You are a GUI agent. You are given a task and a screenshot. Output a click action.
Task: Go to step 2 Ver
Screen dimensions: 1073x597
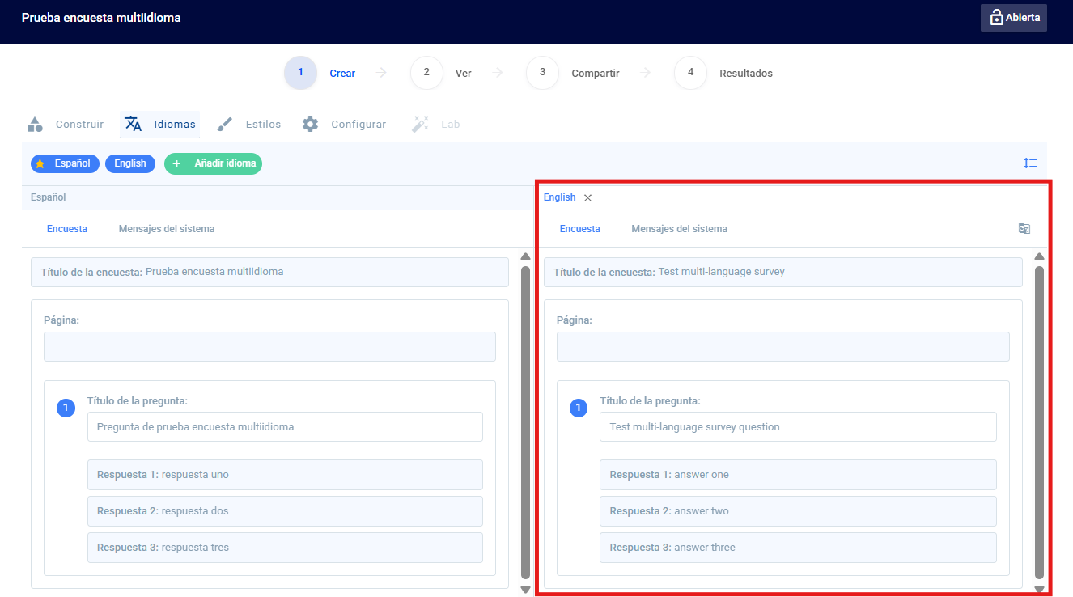441,73
